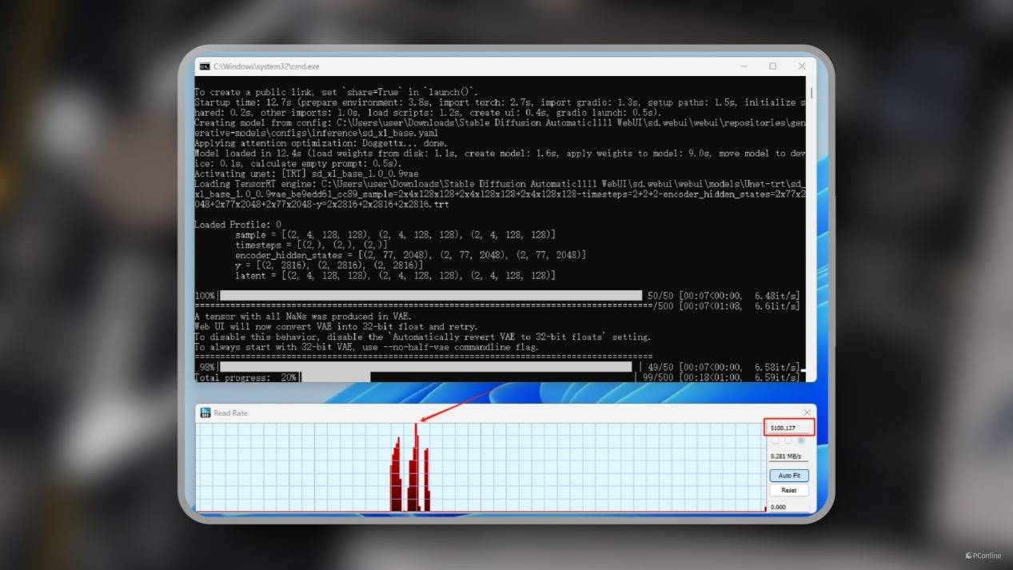
Task: Click the 'Activating unet: [TRT] sd_xl_base_1.0_0.9vae' line
Action: pos(306,173)
